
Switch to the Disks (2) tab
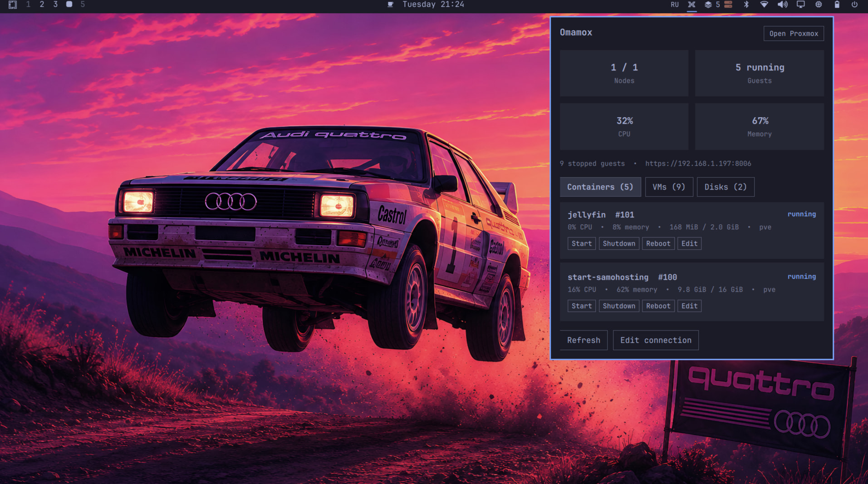726,187
